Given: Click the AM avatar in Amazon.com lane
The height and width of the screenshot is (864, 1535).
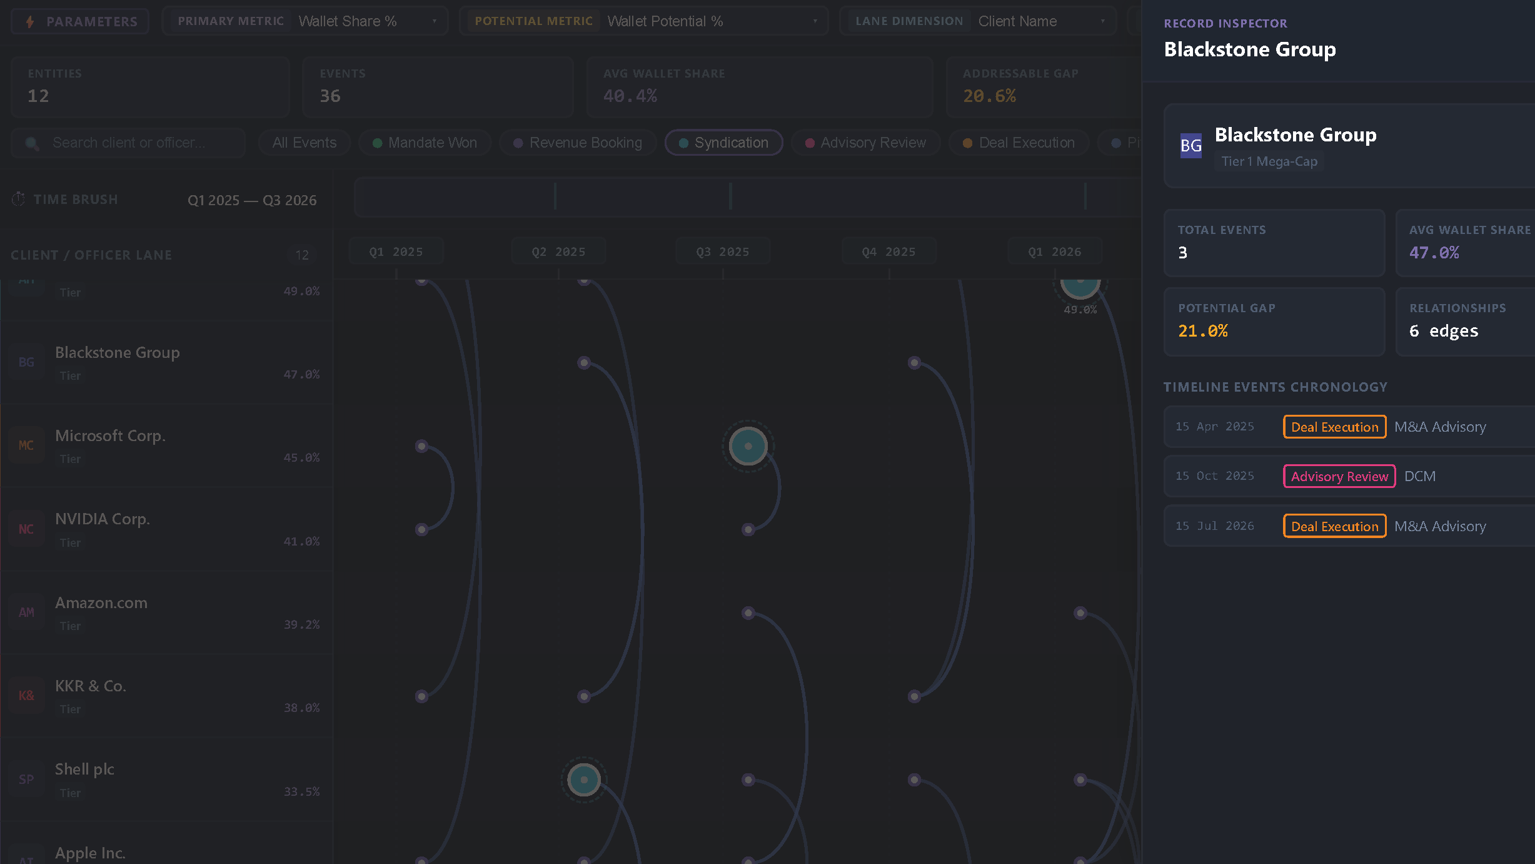Looking at the screenshot, I should [x=26, y=612].
